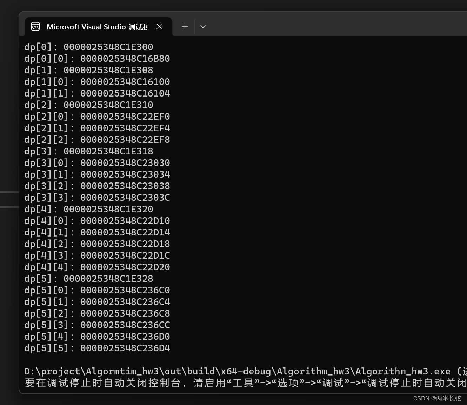This screenshot has height=405, width=467.
Task: Click the line 'dp[5][1]: 0000025348C236C4'
Action: [97, 302]
